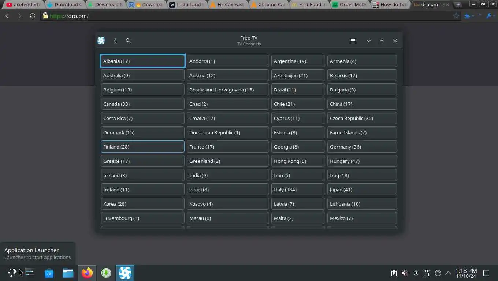The width and height of the screenshot is (498, 281).
Task: Switch to the Chrome Can tab
Action: 268,5
